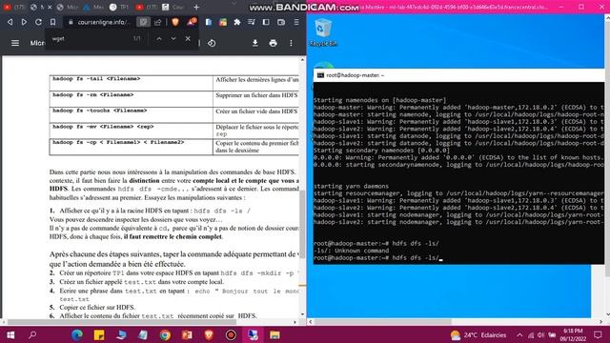Open Google Chrome from the taskbar
Image resolution: width=610 pixels, height=343 pixels.
coord(165,334)
